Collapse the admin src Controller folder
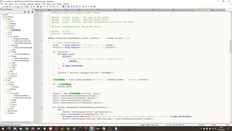Image resolution: width=232 pixels, height=131 pixels. point(8,37)
